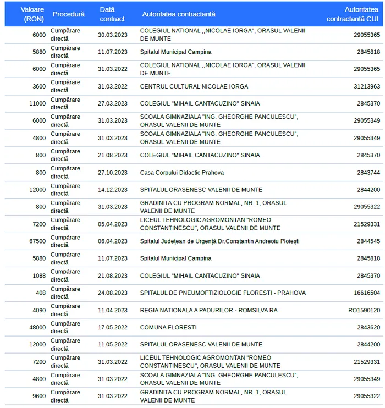The image size is (385, 408).
Task: Select COMUNA FLORESTI cell
Action: click(168, 327)
